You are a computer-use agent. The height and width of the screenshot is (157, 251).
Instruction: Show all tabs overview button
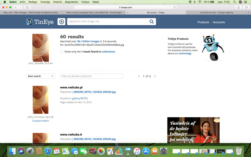click(246, 7)
